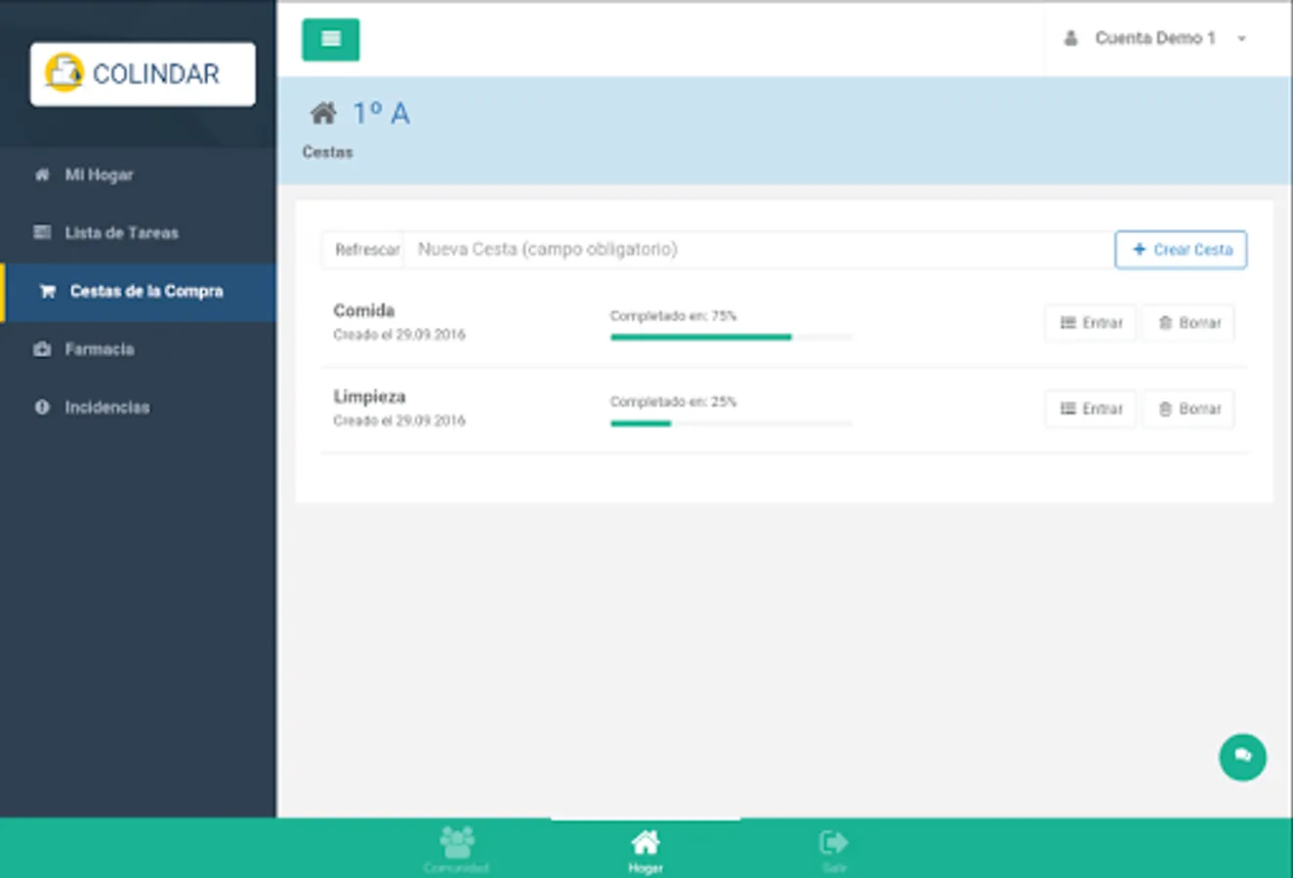The height and width of the screenshot is (878, 1293).
Task: Select Cestas de la Compra menu item
Action: click(138, 292)
